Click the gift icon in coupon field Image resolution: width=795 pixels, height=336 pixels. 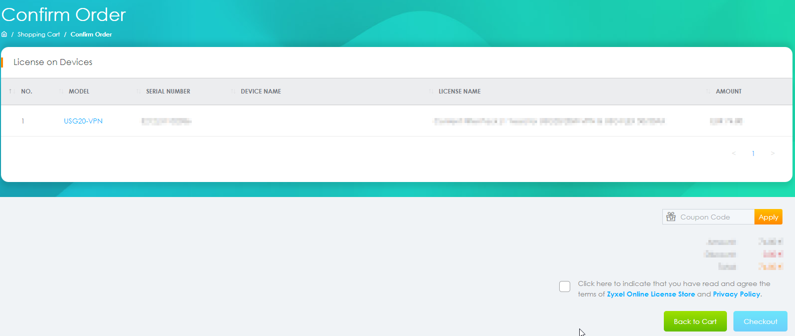click(x=671, y=217)
